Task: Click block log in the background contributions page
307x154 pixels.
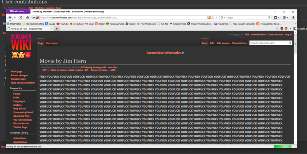Action: (40, 8)
